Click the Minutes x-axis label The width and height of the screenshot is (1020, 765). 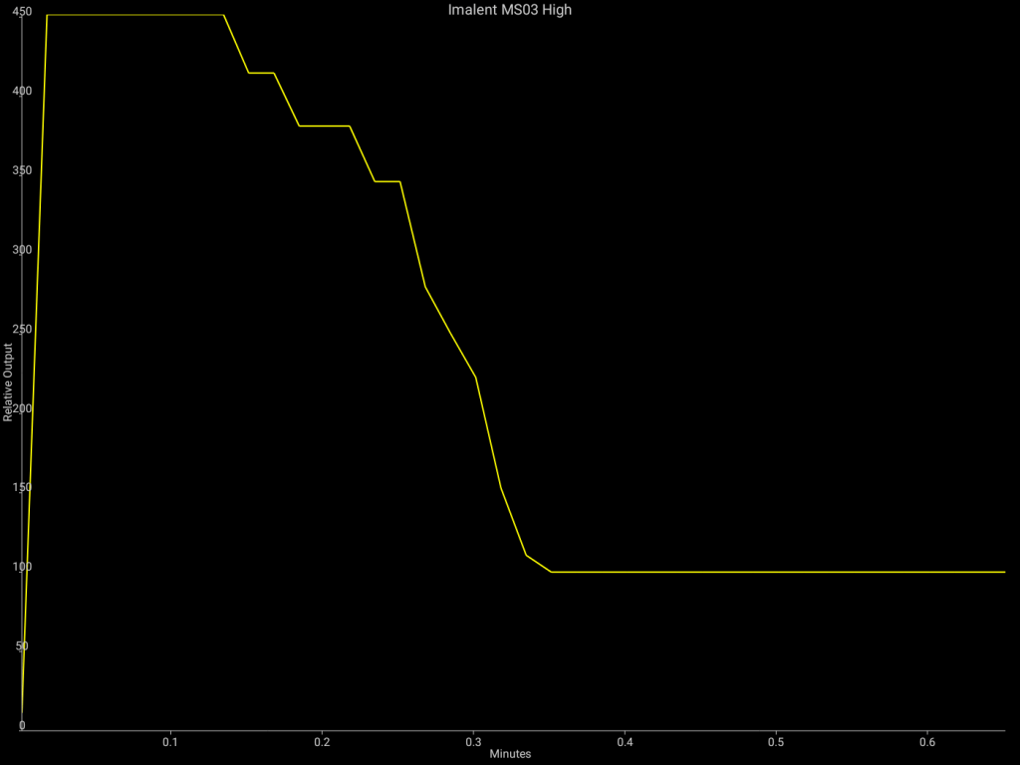(x=510, y=754)
